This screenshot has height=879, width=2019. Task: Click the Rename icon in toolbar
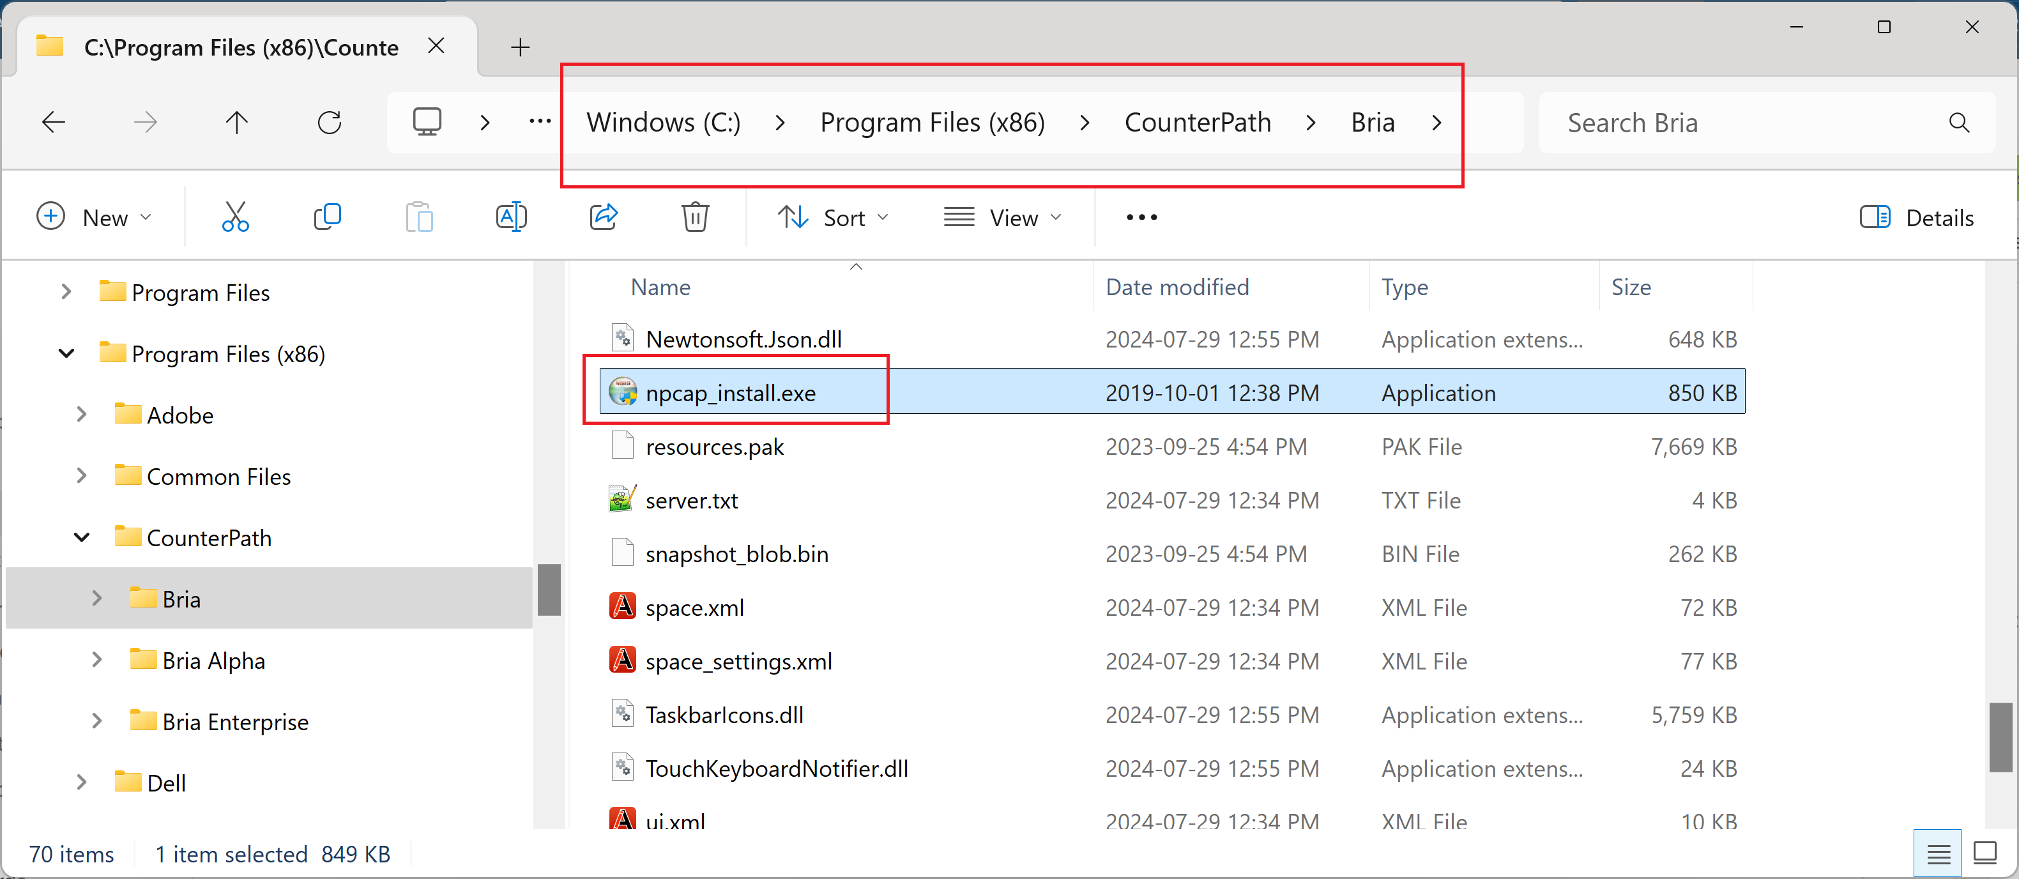[511, 217]
